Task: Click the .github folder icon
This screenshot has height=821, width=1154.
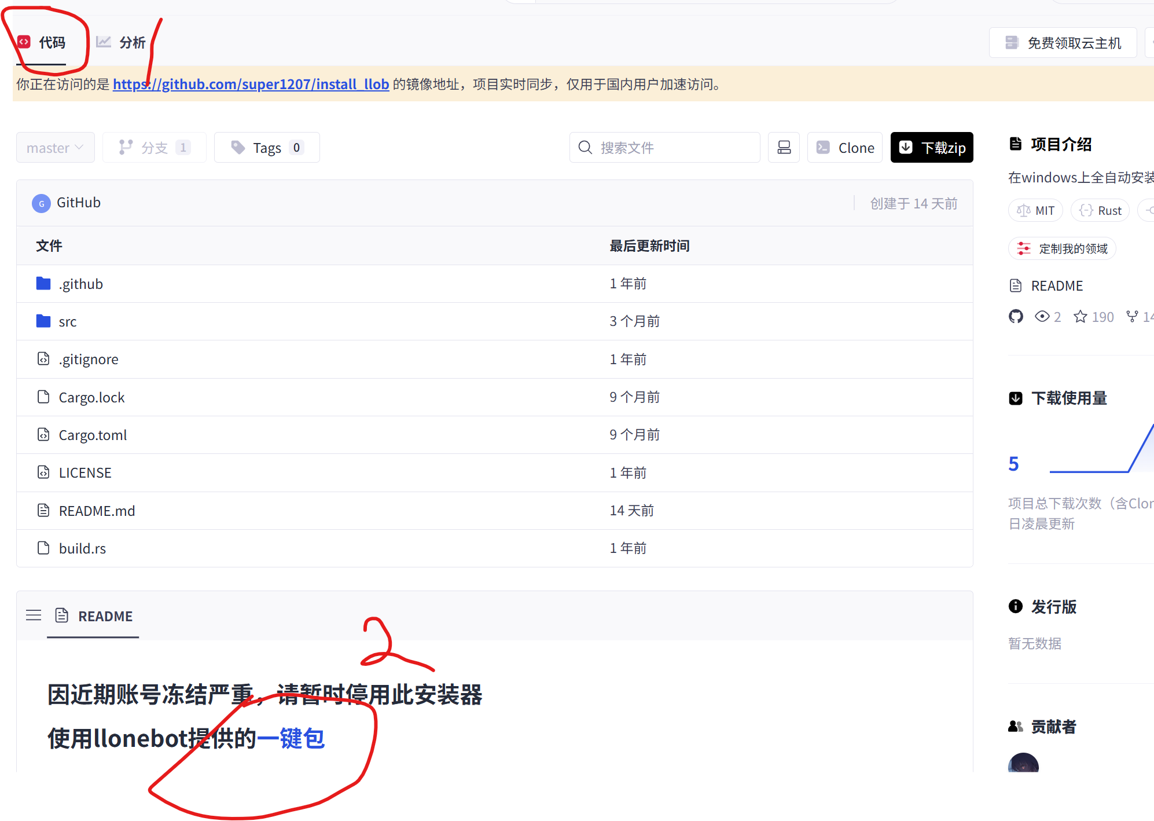Action: pos(43,283)
